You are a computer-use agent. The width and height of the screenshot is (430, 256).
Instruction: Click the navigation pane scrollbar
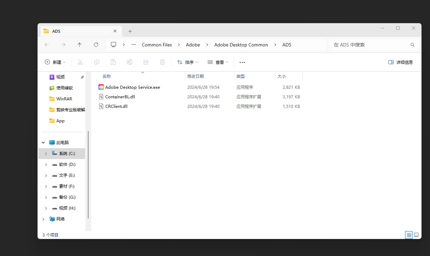(88, 175)
